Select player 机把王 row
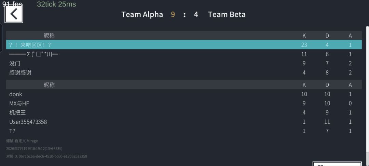 click(x=184, y=113)
